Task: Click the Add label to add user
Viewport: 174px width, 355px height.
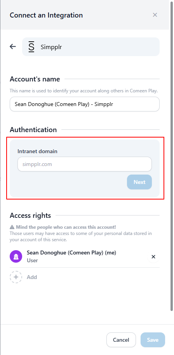Action: tap(32, 277)
